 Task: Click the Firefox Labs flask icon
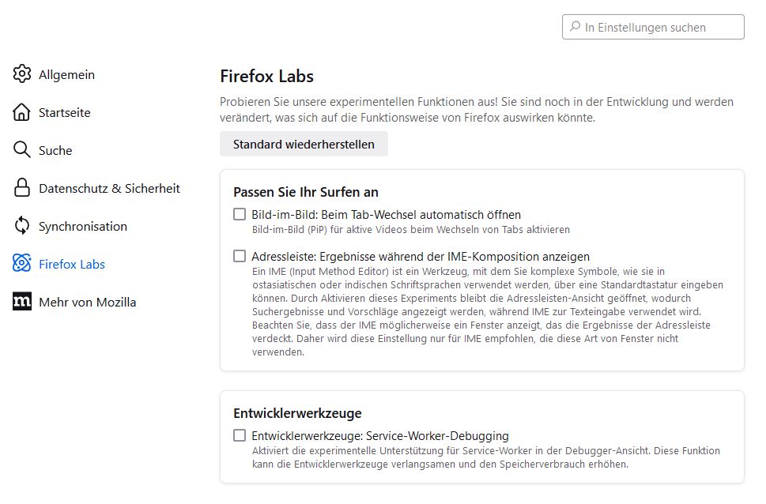tap(22, 264)
